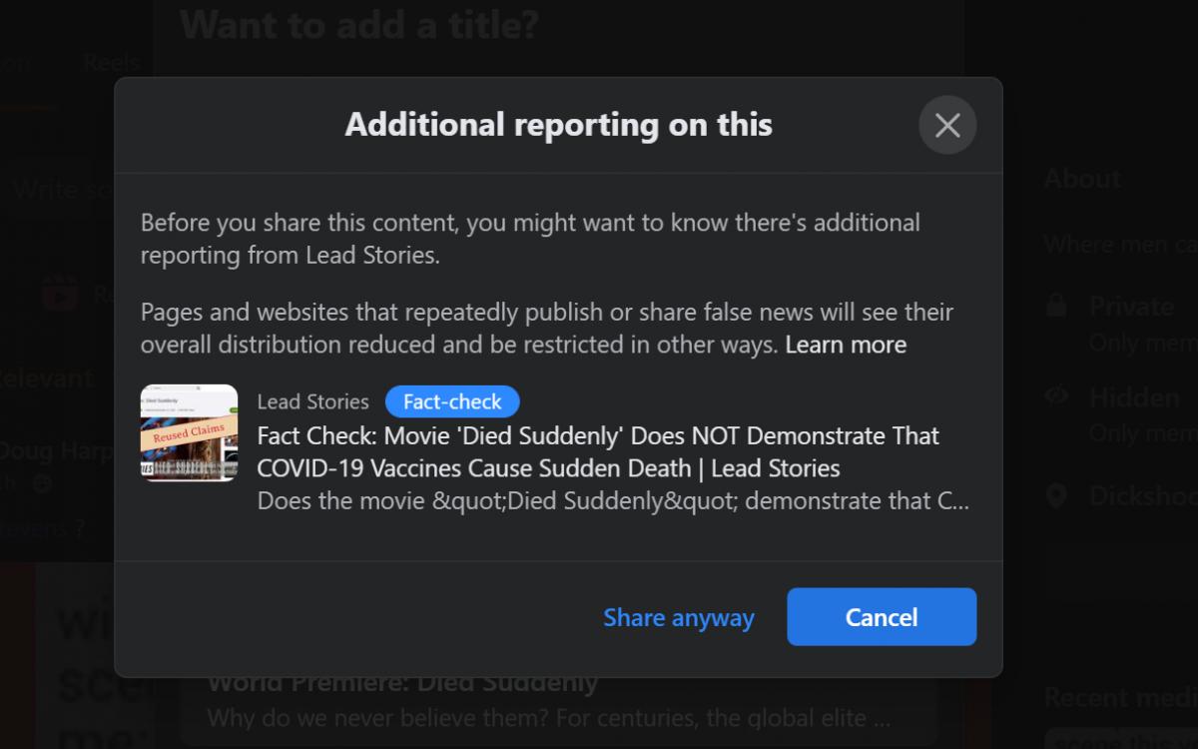The height and width of the screenshot is (749, 1198).
Task: Click the Cancel button
Action: [x=882, y=617]
